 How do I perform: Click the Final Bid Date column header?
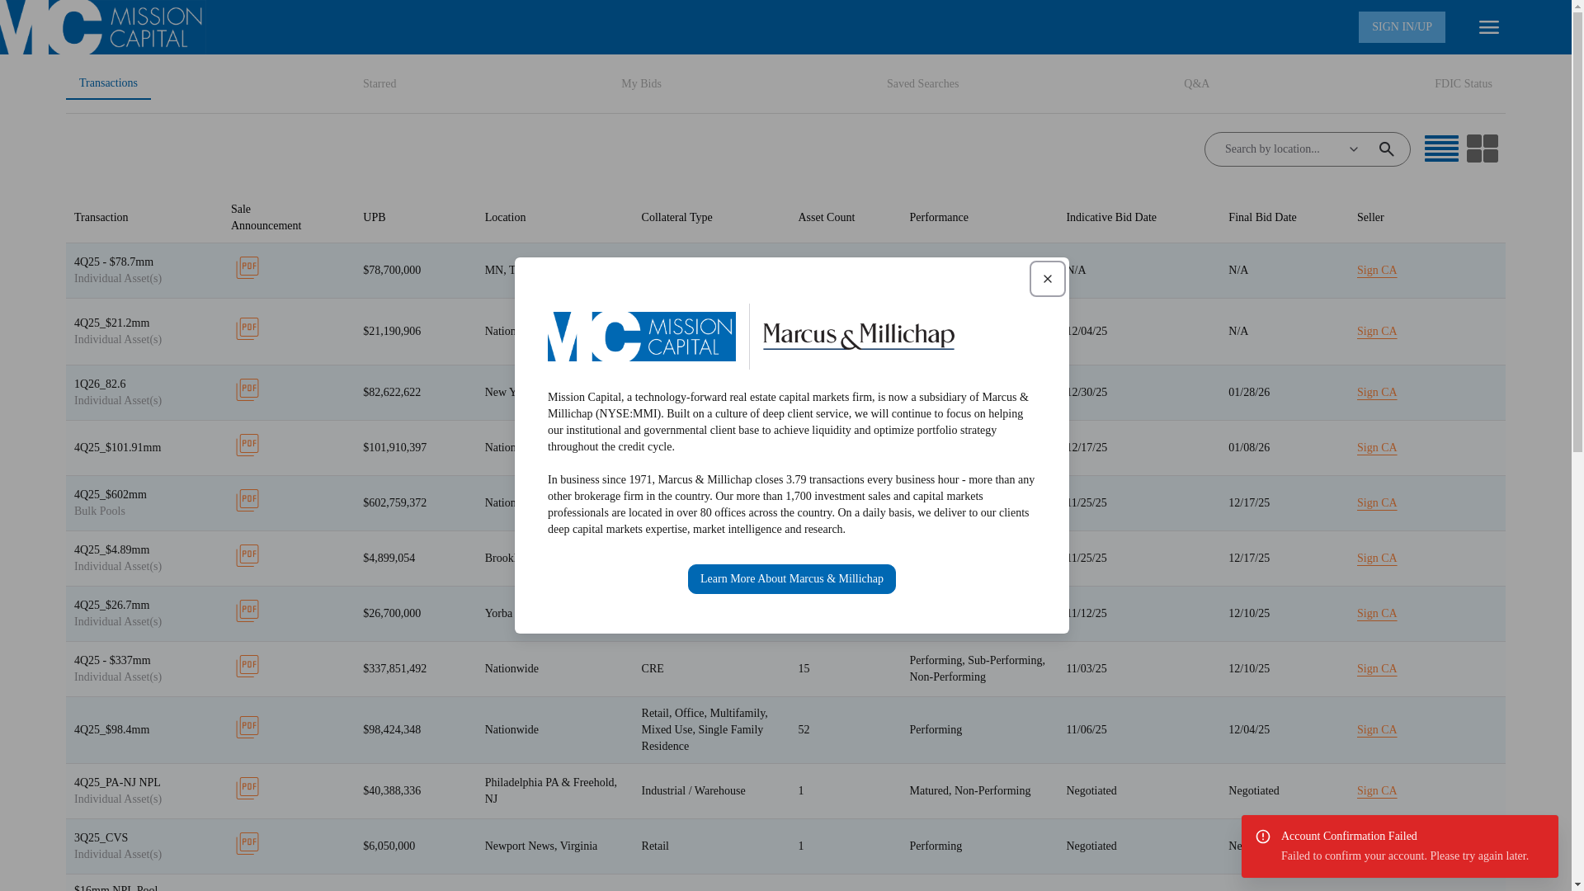(x=1261, y=218)
